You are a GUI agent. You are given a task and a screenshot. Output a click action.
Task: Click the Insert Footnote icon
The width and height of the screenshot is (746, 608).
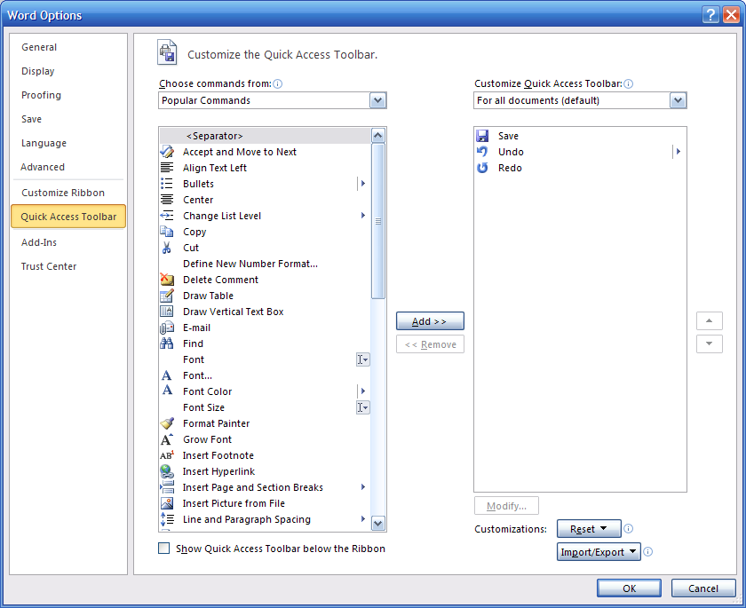pyautogui.click(x=167, y=455)
